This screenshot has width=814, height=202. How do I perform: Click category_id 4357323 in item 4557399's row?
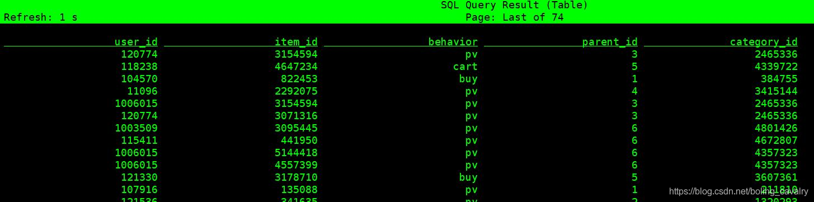(x=776, y=165)
